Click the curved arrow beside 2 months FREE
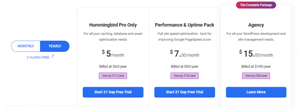301x109 pixels. [x=52, y=57]
